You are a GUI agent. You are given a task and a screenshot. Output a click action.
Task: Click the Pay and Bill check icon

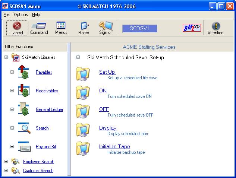pos(24,147)
